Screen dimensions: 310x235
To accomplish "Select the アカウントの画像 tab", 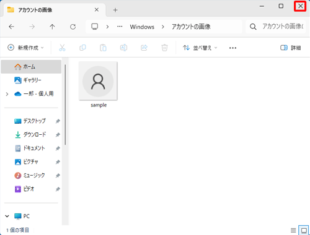I will 54,10.
